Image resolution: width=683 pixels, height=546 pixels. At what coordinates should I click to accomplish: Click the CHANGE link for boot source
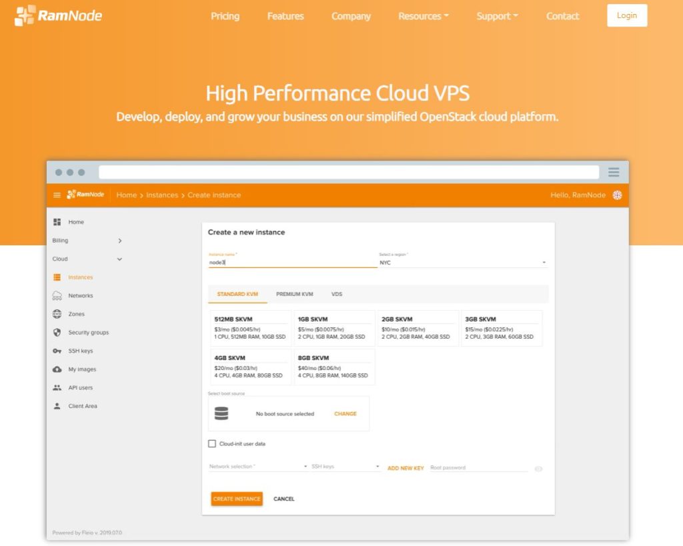pyautogui.click(x=345, y=413)
